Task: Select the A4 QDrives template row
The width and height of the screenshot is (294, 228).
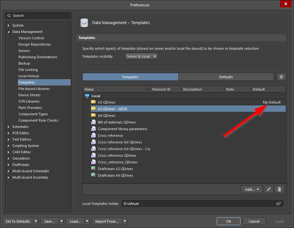Action: [106, 116]
